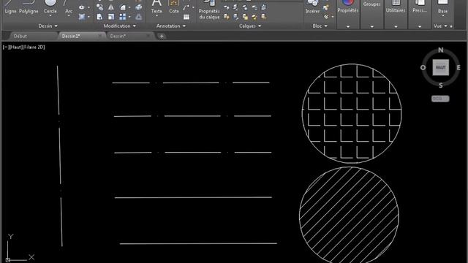Select the Texte annotation tool
Viewport: 468px width, 263px height.
pos(156,7)
